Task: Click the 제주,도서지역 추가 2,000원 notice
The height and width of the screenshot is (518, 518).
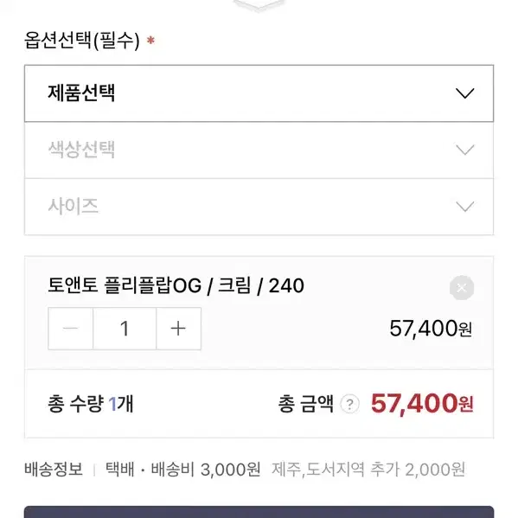Action: tap(368, 470)
